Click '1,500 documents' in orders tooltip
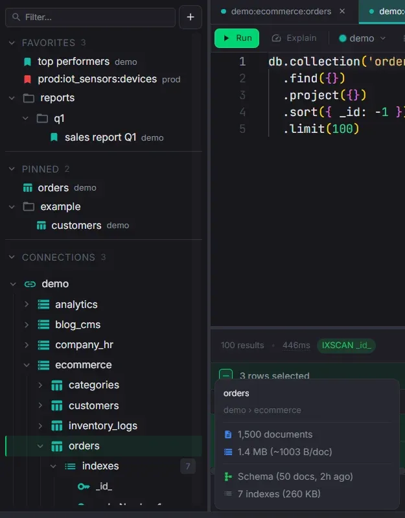 coord(275,434)
